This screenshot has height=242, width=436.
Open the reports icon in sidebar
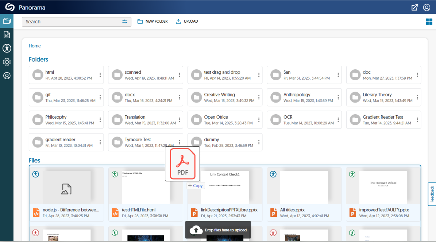pyautogui.click(x=7, y=35)
